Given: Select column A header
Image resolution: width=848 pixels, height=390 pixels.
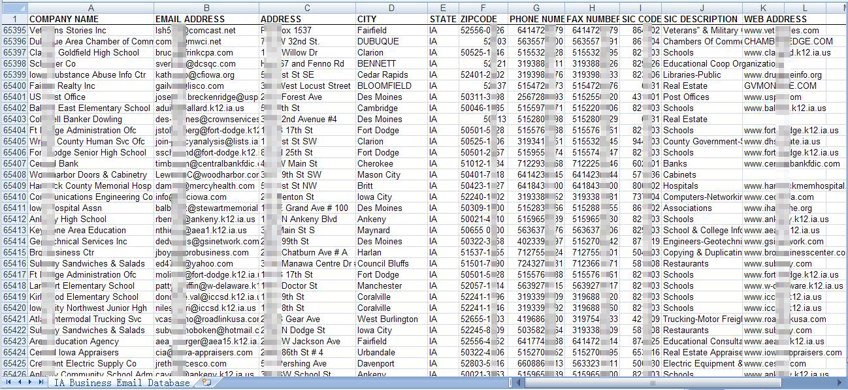Looking at the screenshot, I should (91, 7).
